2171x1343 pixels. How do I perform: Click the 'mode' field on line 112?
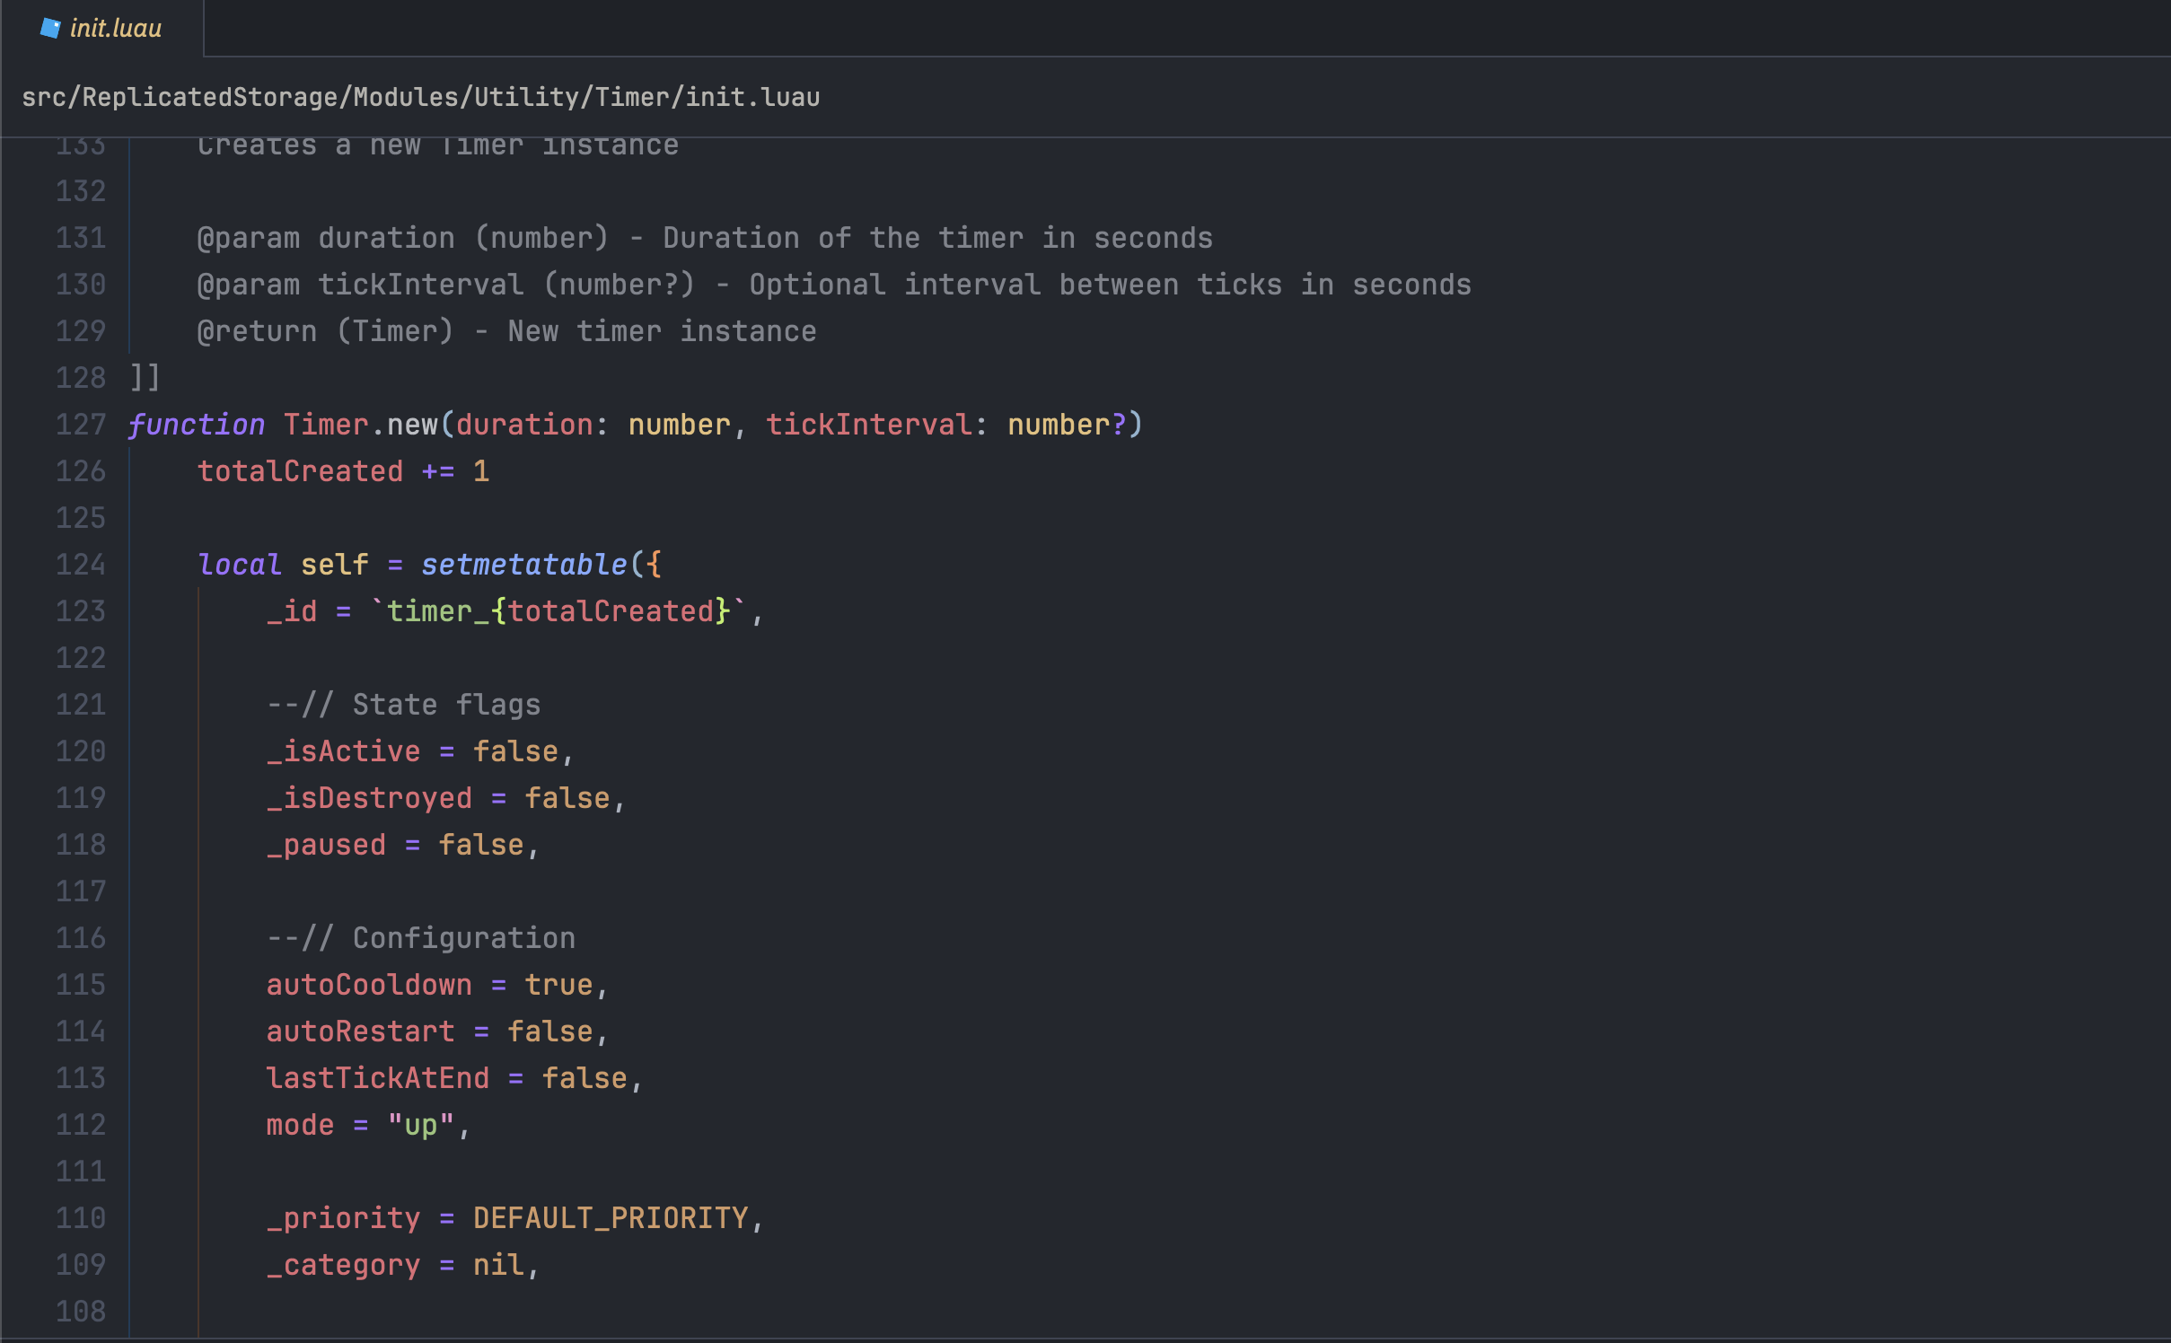tap(301, 1125)
